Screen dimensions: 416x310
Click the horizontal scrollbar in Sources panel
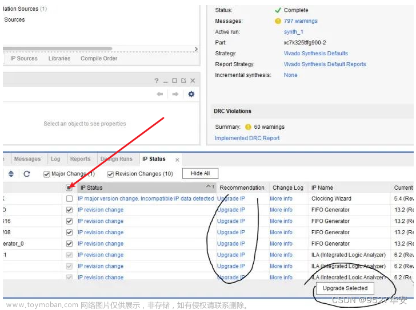coord(57,48)
